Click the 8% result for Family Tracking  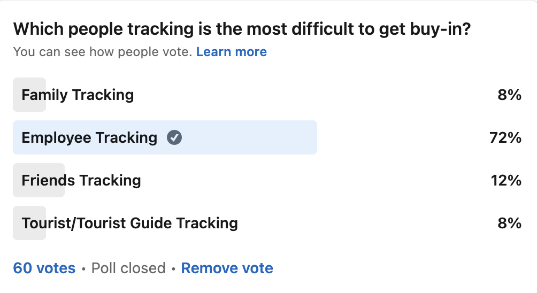[509, 95]
